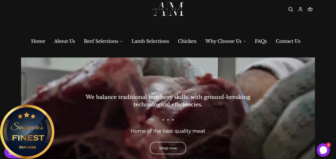The width and height of the screenshot is (336, 159).
Task: Expand the Beef Selections dropdown chevron
Action: [121, 41]
